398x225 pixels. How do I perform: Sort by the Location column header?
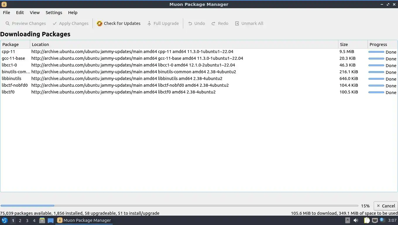click(184, 45)
